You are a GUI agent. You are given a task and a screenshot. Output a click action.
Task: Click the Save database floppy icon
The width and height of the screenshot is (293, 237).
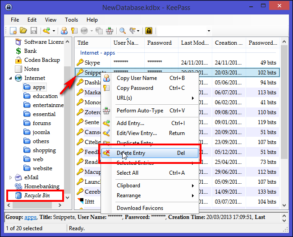pos(34,31)
